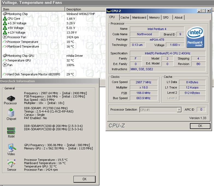Click the Processor Temperature gauge icon
Screen dimensions: 214x186
pos(5,42)
